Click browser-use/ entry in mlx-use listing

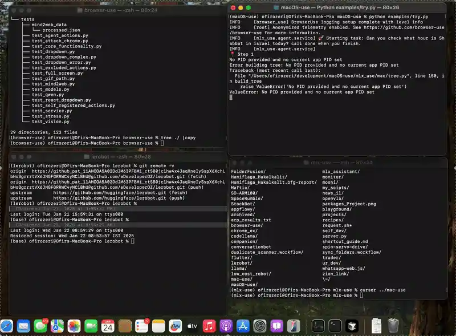click(247, 225)
